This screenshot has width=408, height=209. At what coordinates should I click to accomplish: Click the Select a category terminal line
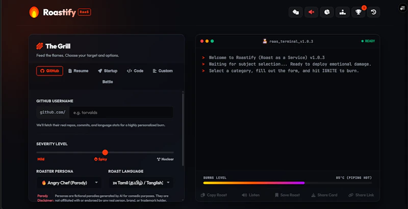[284, 71]
